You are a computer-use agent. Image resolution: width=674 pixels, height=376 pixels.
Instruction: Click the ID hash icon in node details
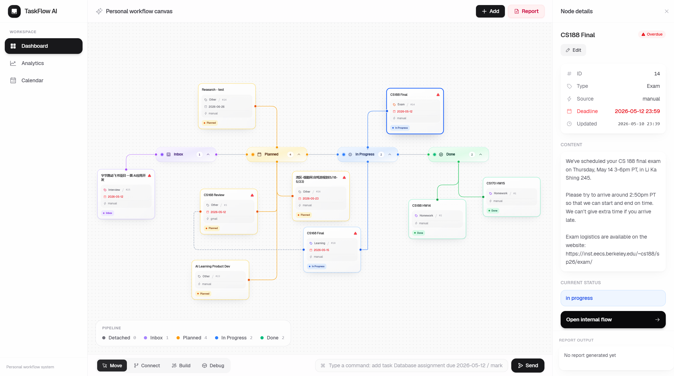(569, 74)
